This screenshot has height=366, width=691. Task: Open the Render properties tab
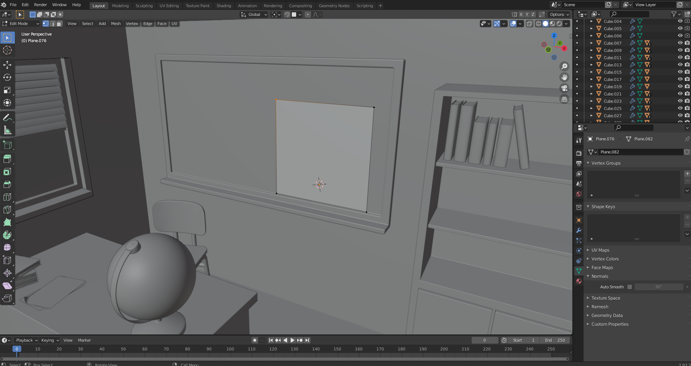point(579,153)
